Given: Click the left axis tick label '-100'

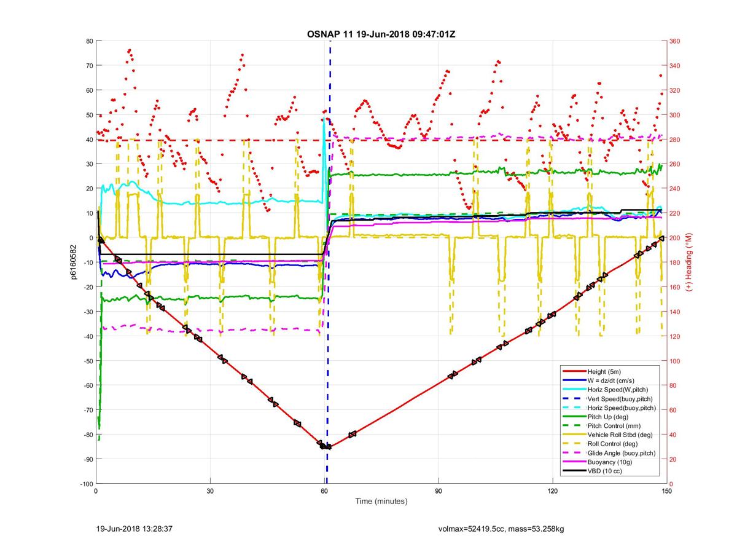Looking at the screenshot, I should coord(85,484).
